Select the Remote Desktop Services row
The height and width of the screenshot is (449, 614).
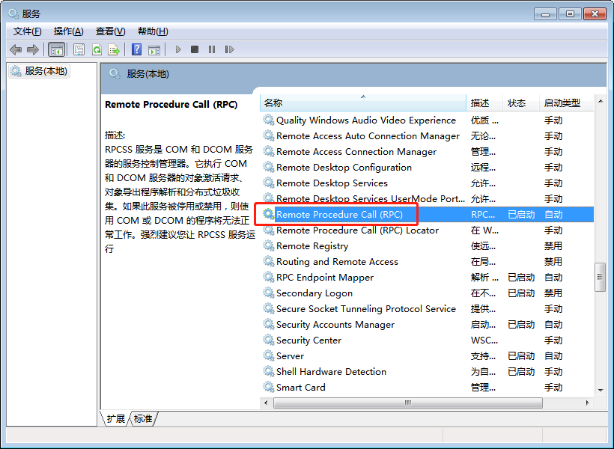427,183
